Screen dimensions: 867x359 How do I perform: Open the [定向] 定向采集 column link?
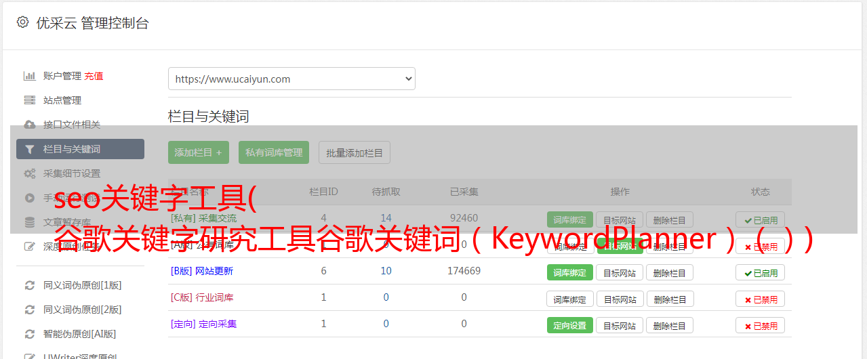pyautogui.click(x=203, y=324)
